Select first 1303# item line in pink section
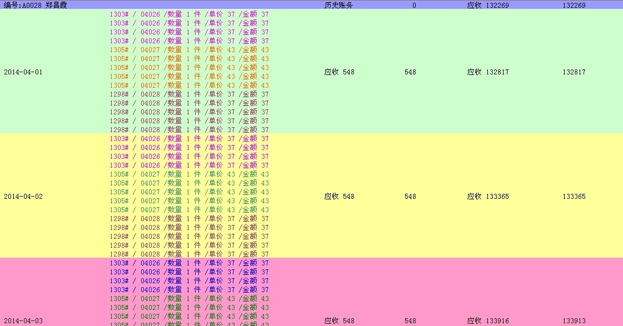The width and height of the screenshot is (623, 326). click(x=189, y=263)
